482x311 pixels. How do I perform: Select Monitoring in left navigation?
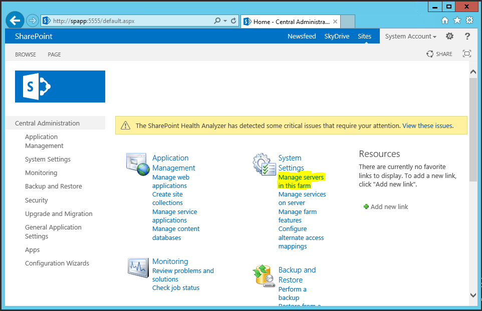[41, 172]
